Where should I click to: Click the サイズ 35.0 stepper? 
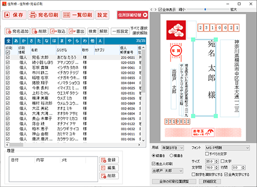pos(216,161)
